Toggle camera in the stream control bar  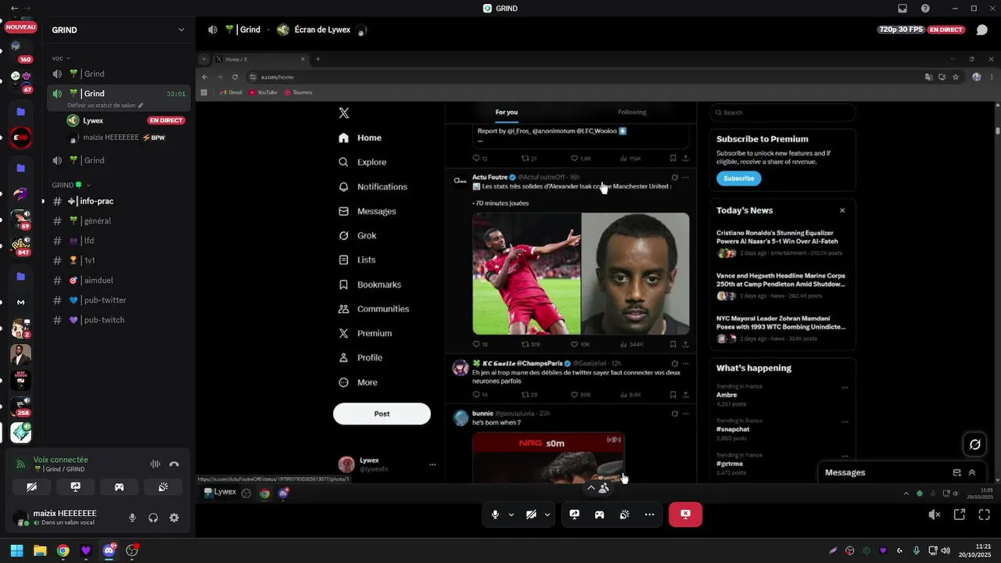coord(531,515)
